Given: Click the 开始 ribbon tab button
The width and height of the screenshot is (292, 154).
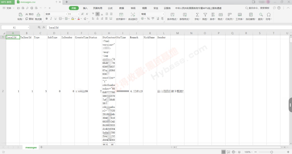Looking at the screenshot, I should pyautogui.click(x=74, y=8).
